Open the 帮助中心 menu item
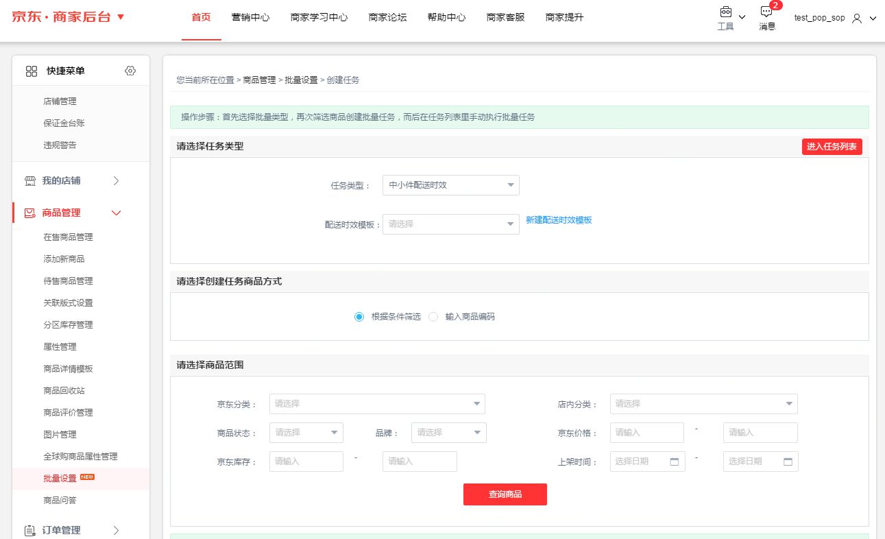Image resolution: width=885 pixels, height=539 pixels. 447,18
